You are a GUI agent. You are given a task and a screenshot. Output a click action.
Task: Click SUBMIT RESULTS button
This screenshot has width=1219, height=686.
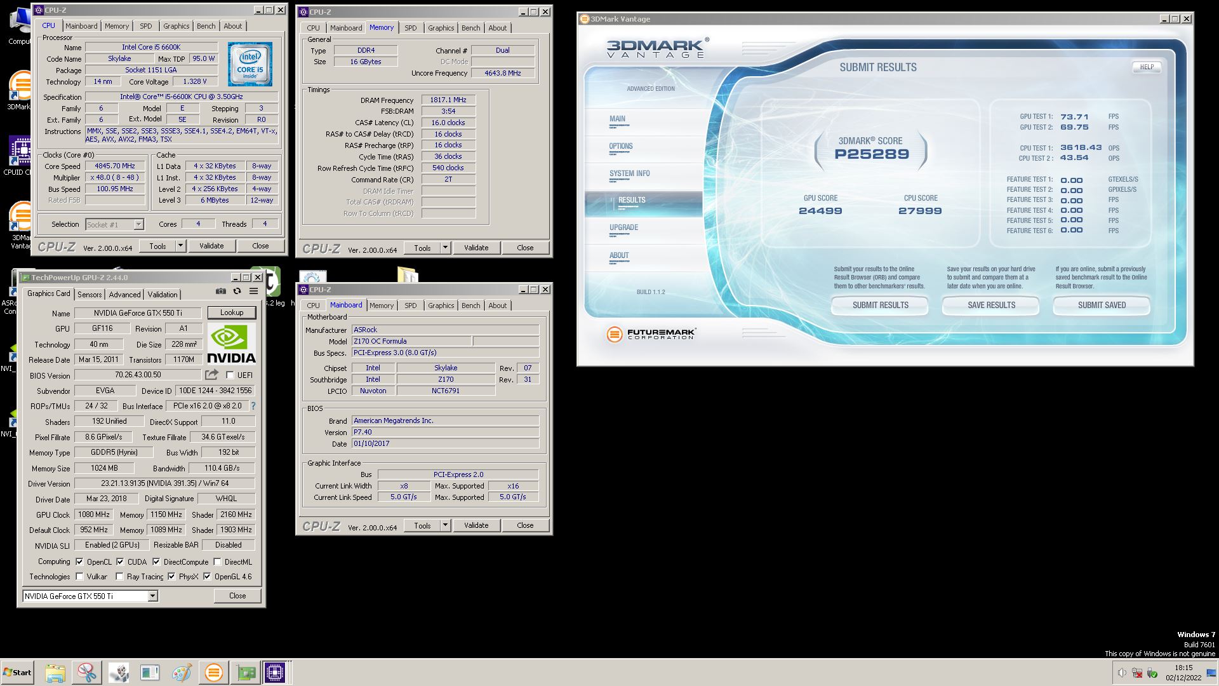880,305
